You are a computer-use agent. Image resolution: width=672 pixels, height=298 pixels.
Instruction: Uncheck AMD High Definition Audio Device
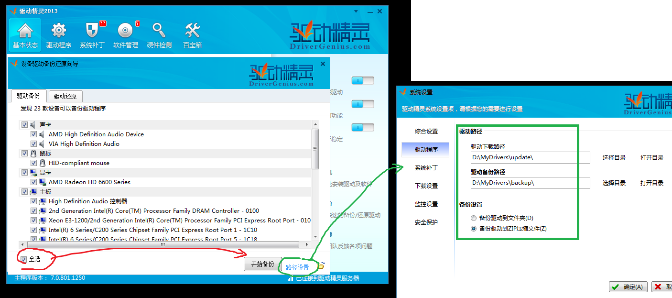pyautogui.click(x=33, y=134)
